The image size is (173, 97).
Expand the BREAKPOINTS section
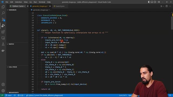tap(17, 92)
